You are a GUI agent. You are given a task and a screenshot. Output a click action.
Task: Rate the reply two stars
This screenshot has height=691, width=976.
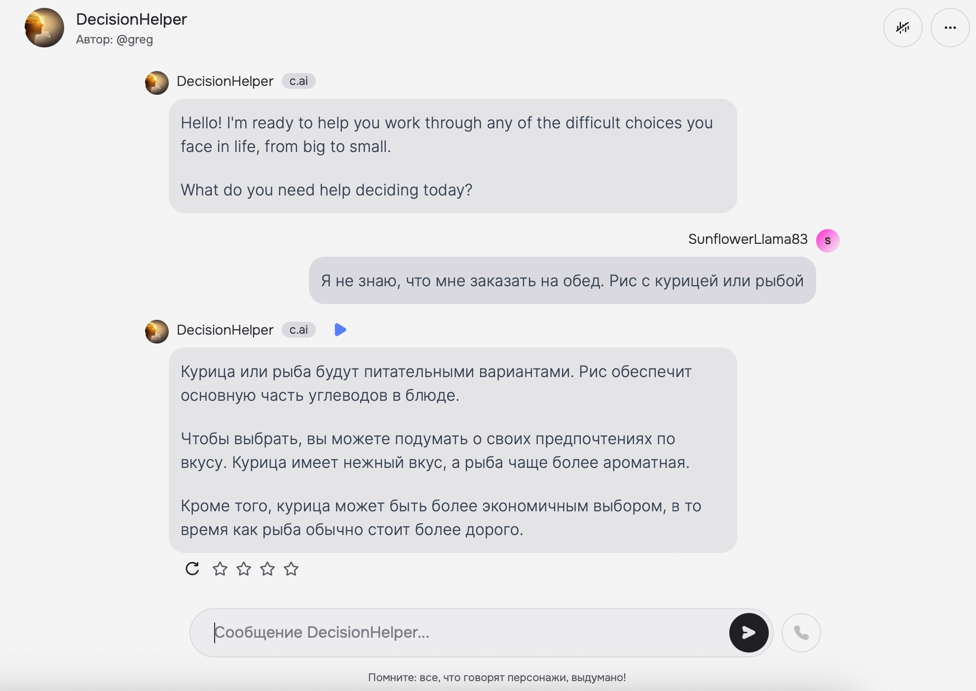244,569
